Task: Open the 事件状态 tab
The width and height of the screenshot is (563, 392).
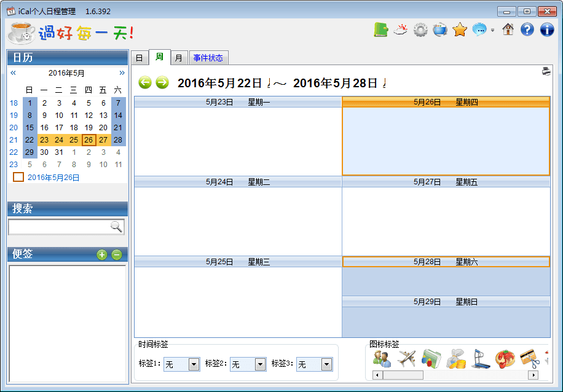Action: pos(208,58)
